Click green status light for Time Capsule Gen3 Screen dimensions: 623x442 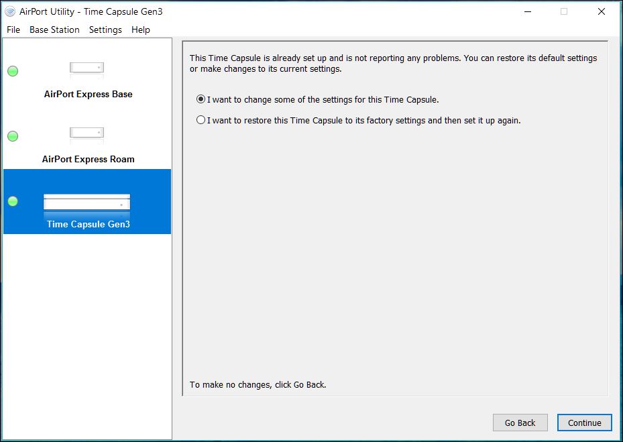(x=13, y=201)
